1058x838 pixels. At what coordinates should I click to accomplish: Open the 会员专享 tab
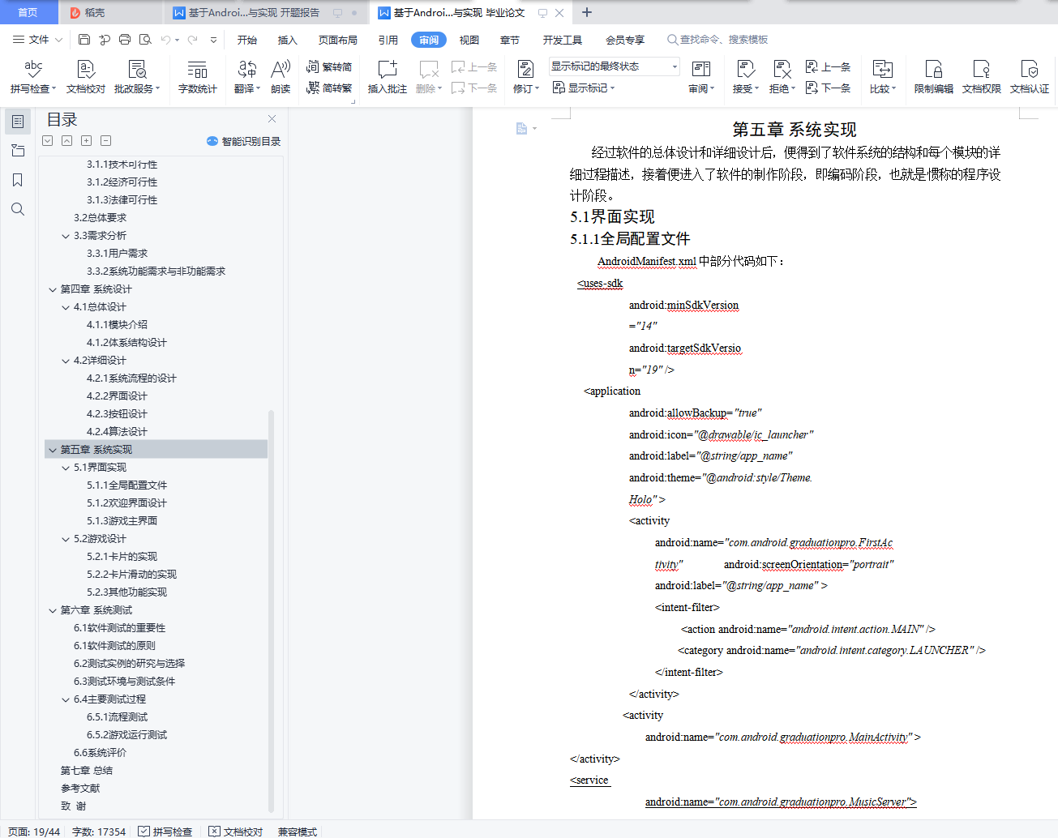625,40
